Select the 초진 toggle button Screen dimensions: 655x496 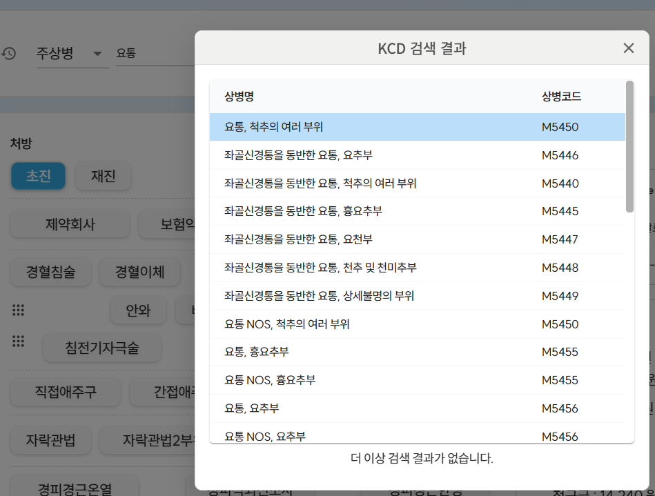tap(39, 176)
